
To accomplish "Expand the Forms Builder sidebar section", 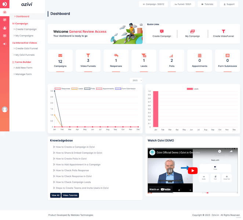I will 22,62.
